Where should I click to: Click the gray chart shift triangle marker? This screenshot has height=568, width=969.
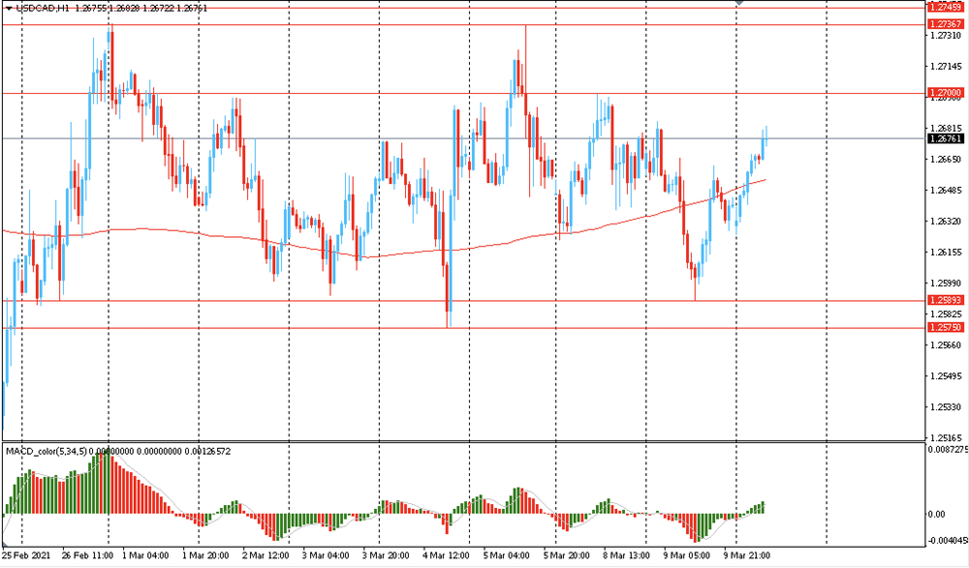click(x=739, y=3)
